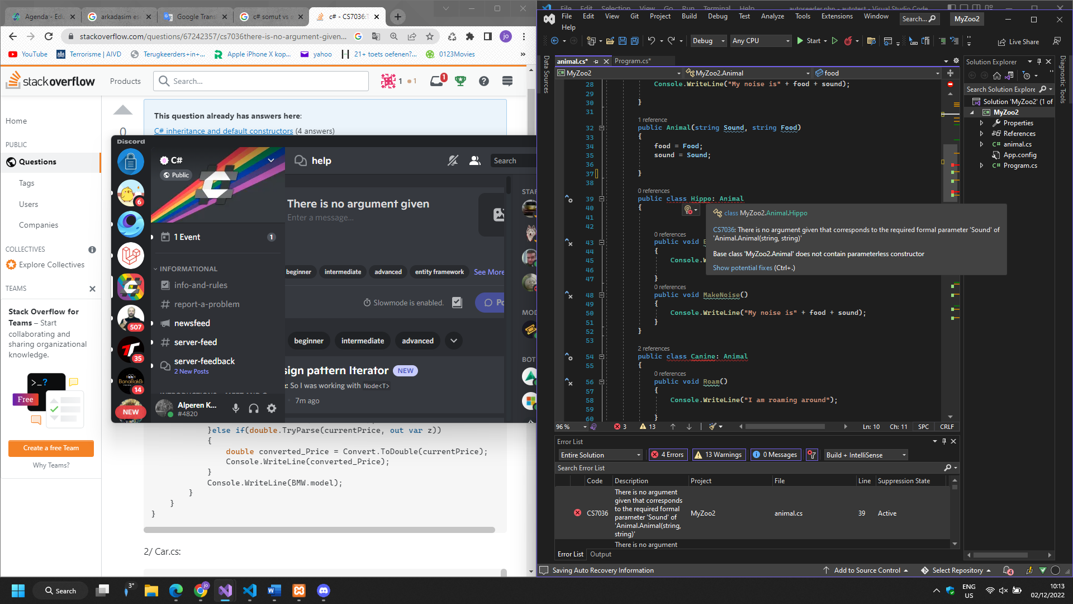The width and height of the screenshot is (1073, 604).
Task: Mute the microphone in Discord
Action: (236, 409)
